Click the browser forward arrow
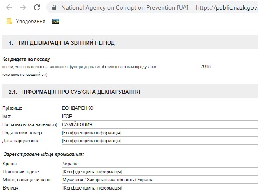The image size is (258, 193). pos(23,7)
